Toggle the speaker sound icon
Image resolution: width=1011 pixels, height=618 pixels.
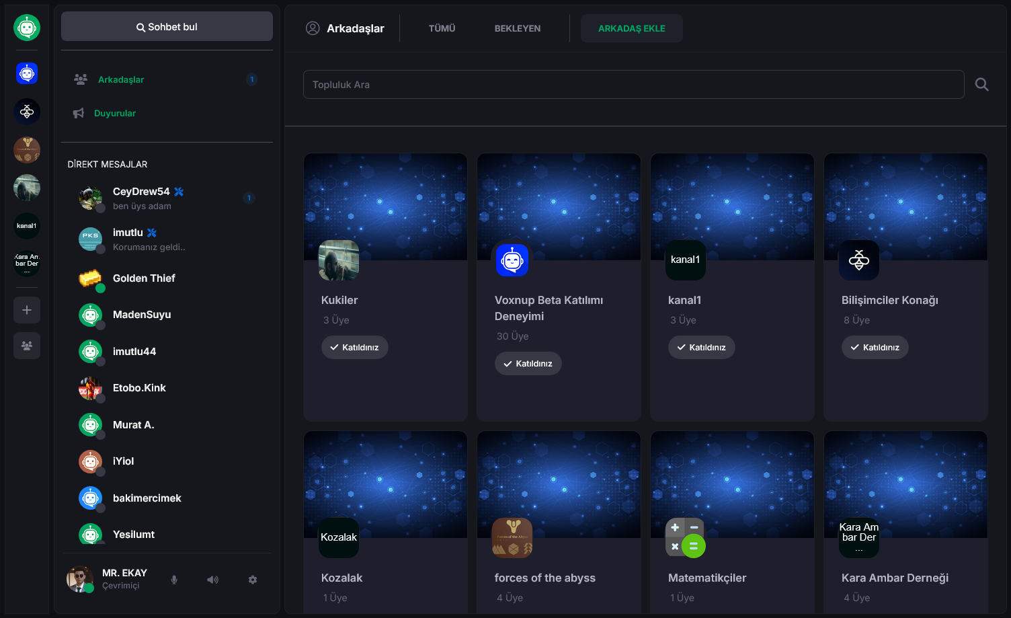coord(212,580)
